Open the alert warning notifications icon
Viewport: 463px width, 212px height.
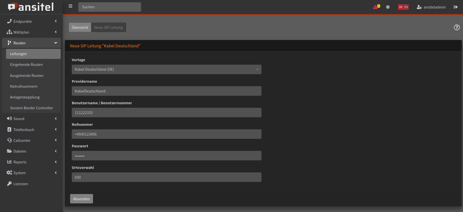(376, 7)
